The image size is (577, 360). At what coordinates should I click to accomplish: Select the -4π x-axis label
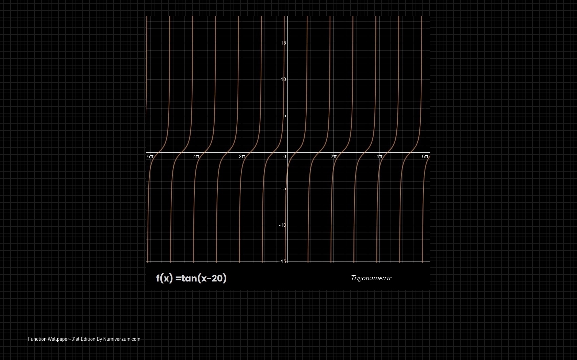click(195, 157)
